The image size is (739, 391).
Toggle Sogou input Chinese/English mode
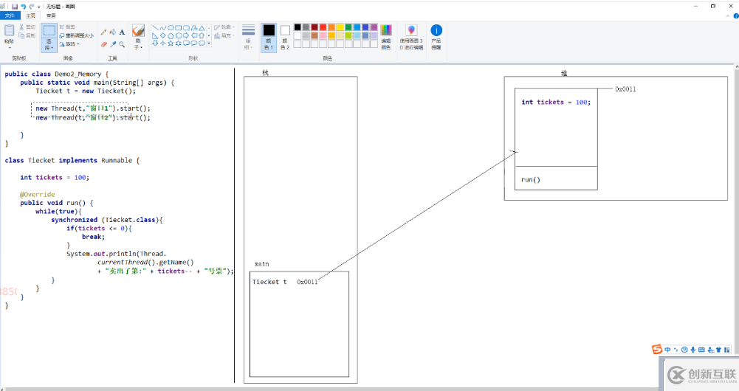click(x=667, y=350)
